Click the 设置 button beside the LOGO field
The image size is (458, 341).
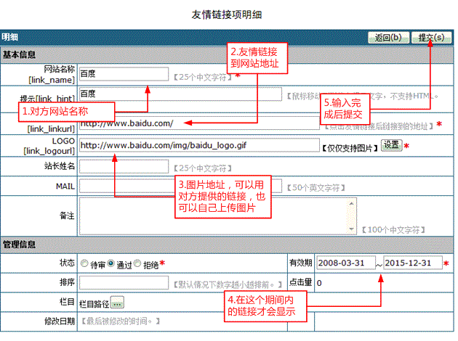click(391, 145)
